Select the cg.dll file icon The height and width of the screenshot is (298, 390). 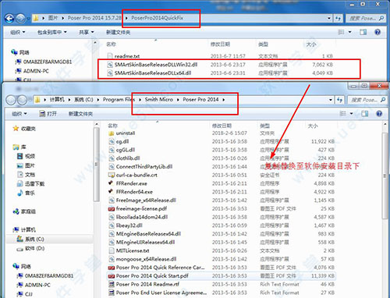click(112, 141)
